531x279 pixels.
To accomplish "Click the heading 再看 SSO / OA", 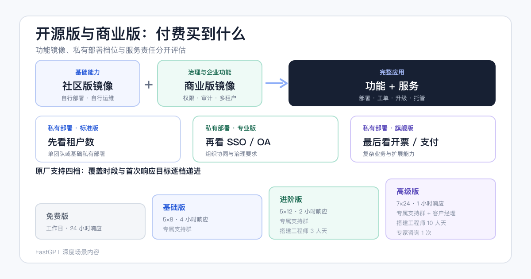I will click(x=238, y=142).
